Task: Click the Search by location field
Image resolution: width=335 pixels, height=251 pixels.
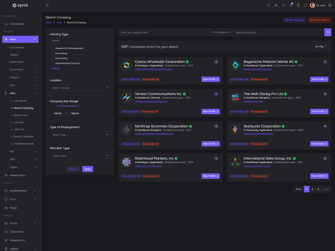Action: coord(278,32)
